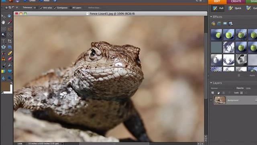The image size is (257, 145).
Task: Collapse the Effects panel
Action: pyautogui.click(x=211, y=17)
